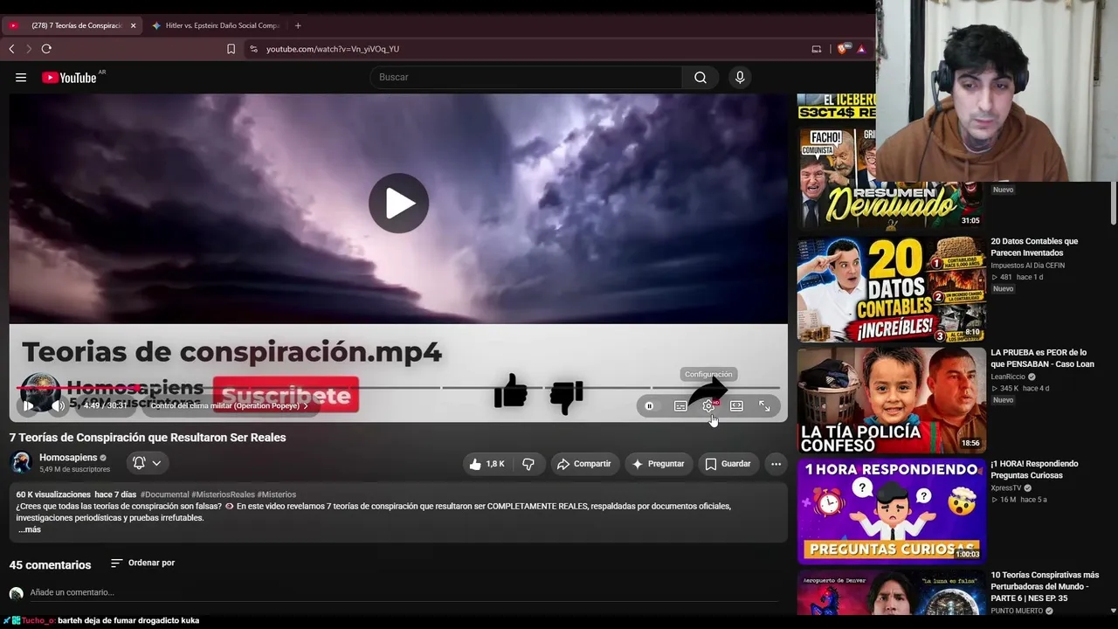Image resolution: width=1118 pixels, height=629 pixels.
Task: Click the search magnifier button
Action: tap(700, 78)
